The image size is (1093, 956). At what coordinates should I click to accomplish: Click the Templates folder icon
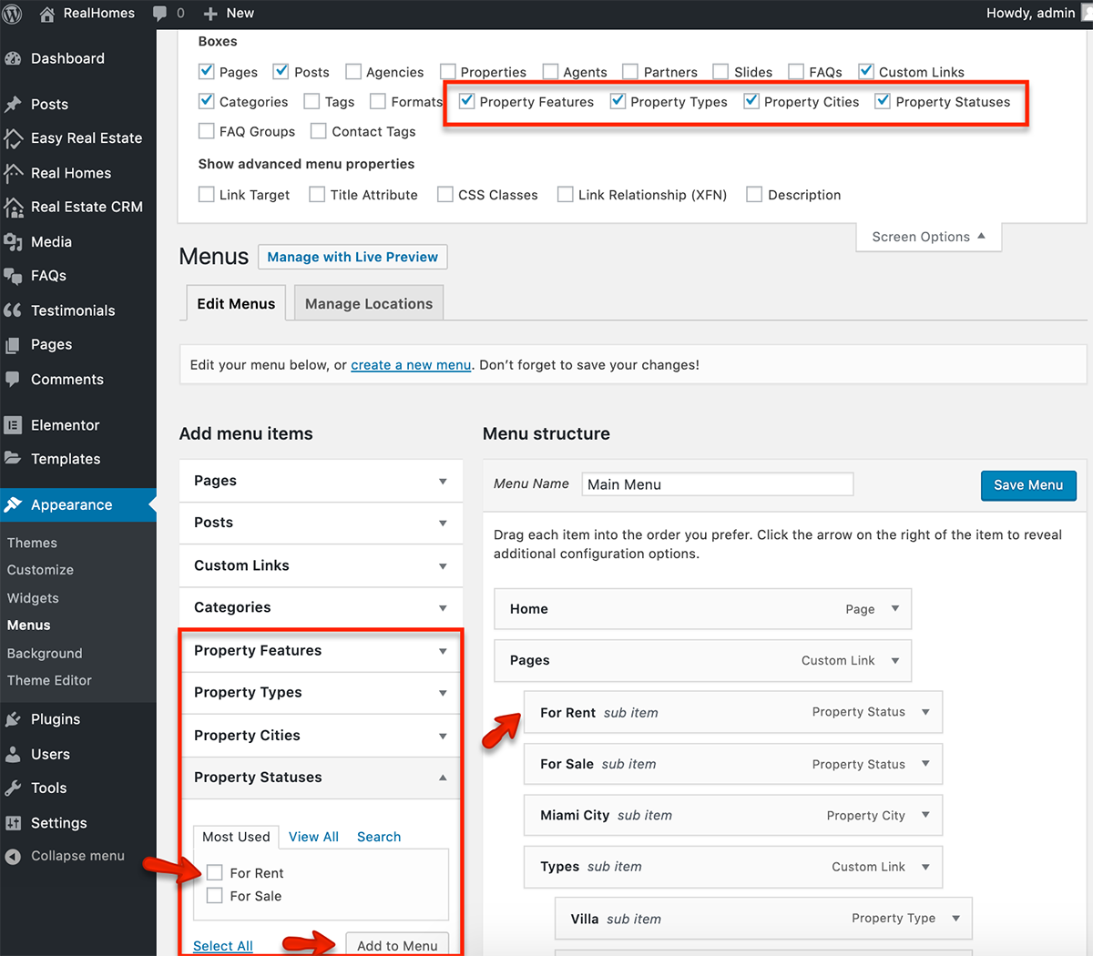pyautogui.click(x=14, y=458)
